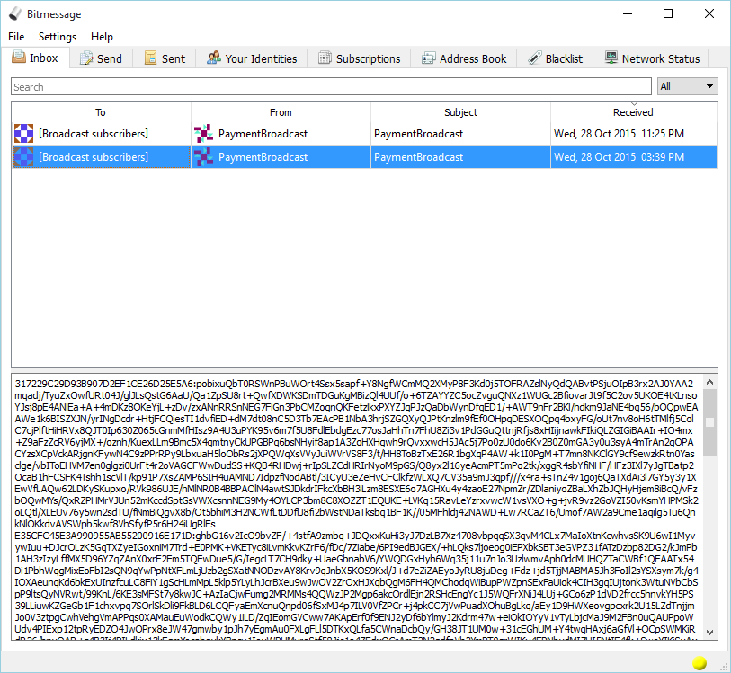The width and height of the screenshot is (731, 673).
Task: Focus the Search input field
Action: click(x=331, y=86)
